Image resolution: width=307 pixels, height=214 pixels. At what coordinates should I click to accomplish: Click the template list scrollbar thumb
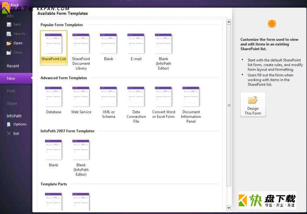(x=229, y=105)
